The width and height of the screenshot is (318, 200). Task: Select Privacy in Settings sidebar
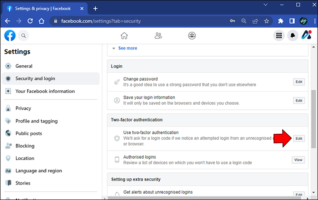pos(23,108)
